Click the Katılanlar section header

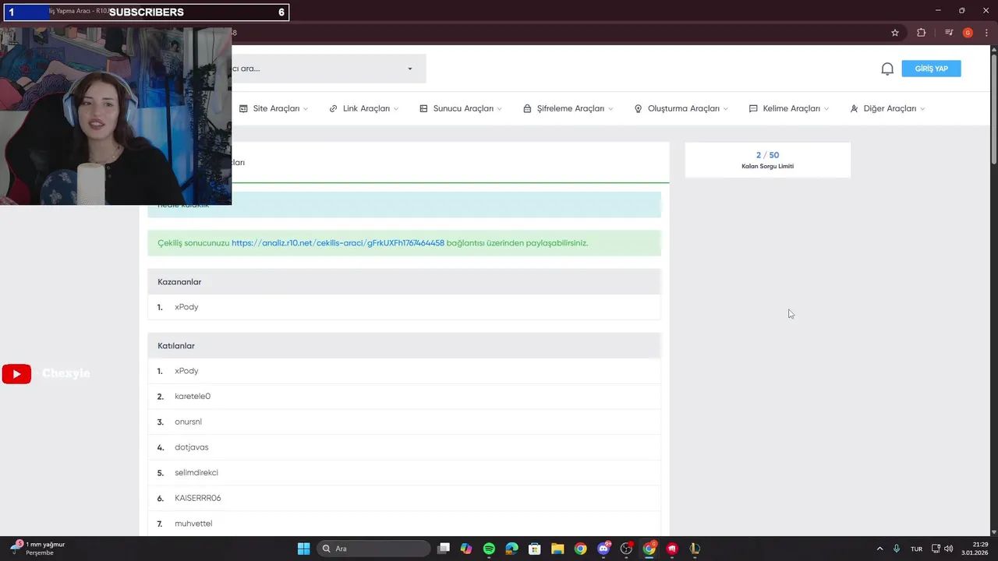[404, 345]
